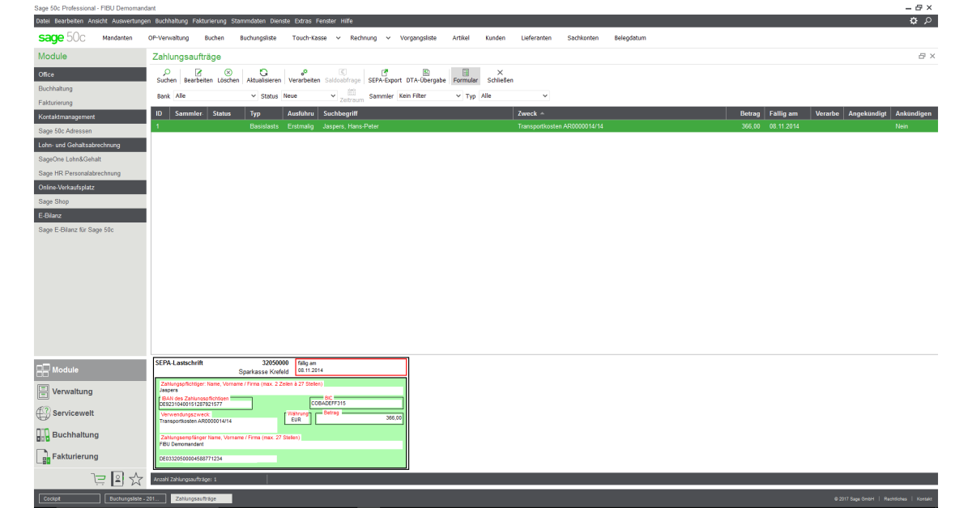Open the Sammler filter dropdown
This screenshot has width=972, height=508.
[429, 95]
